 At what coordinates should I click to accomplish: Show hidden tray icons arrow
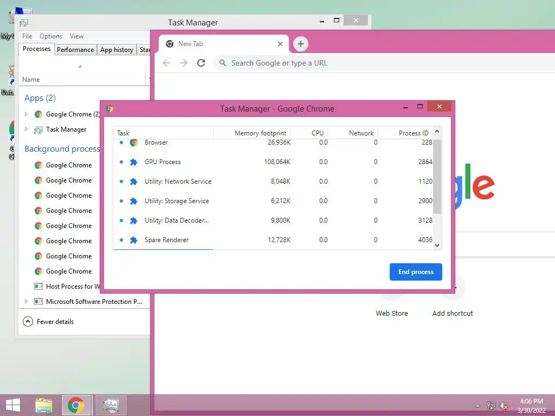point(477,406)
